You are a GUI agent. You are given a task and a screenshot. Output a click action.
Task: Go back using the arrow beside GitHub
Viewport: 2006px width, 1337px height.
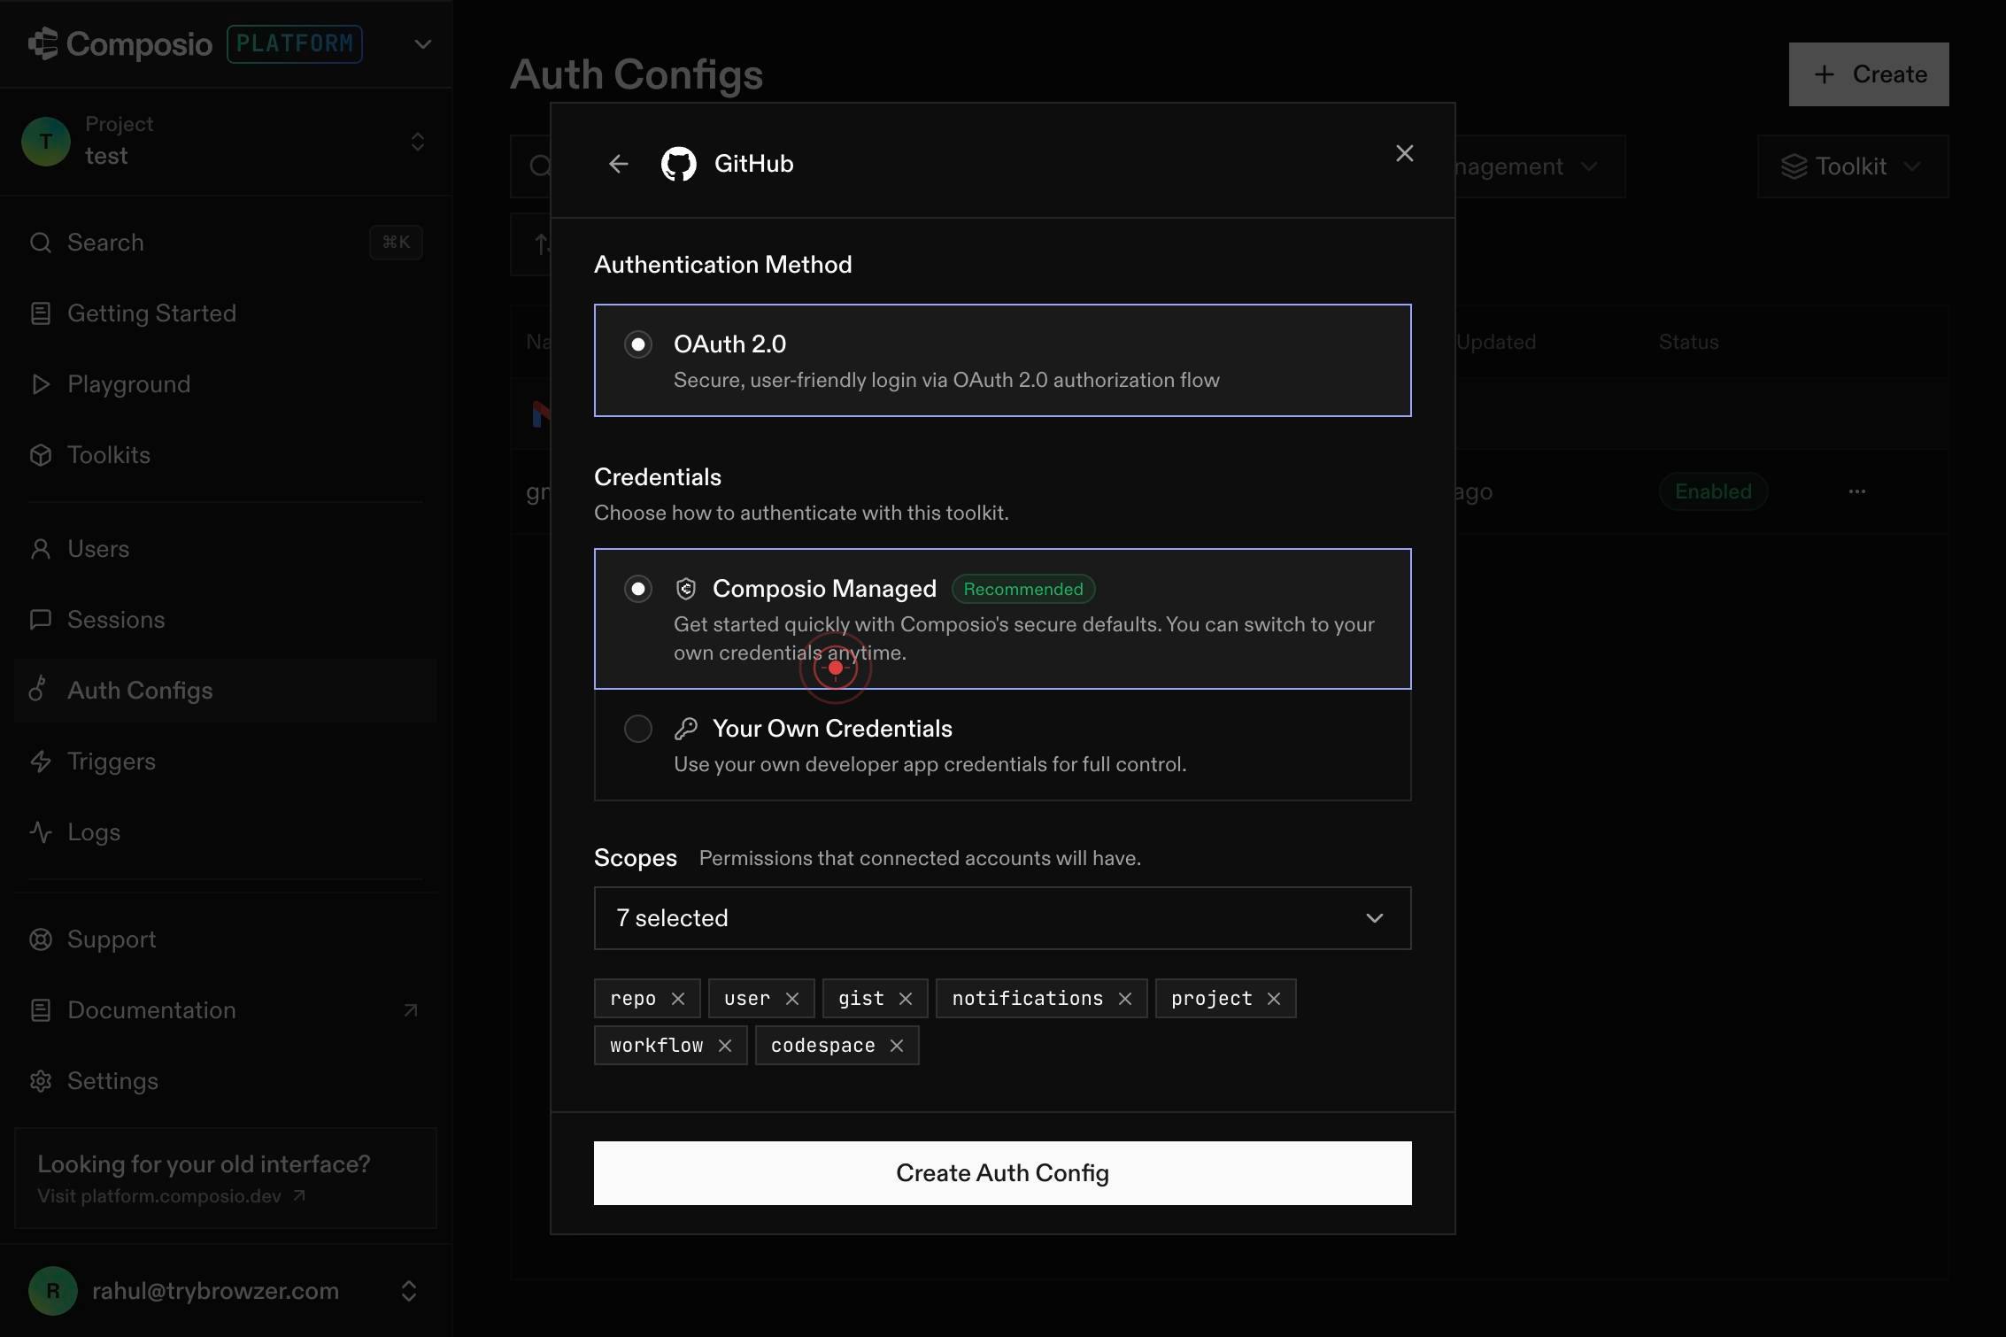[618, 164]
